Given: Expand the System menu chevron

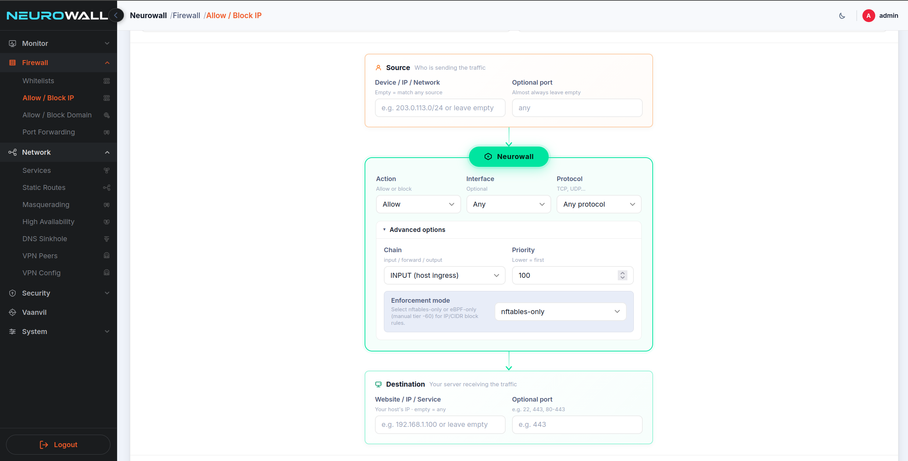Looking at the screenshot, I should 107,332.
